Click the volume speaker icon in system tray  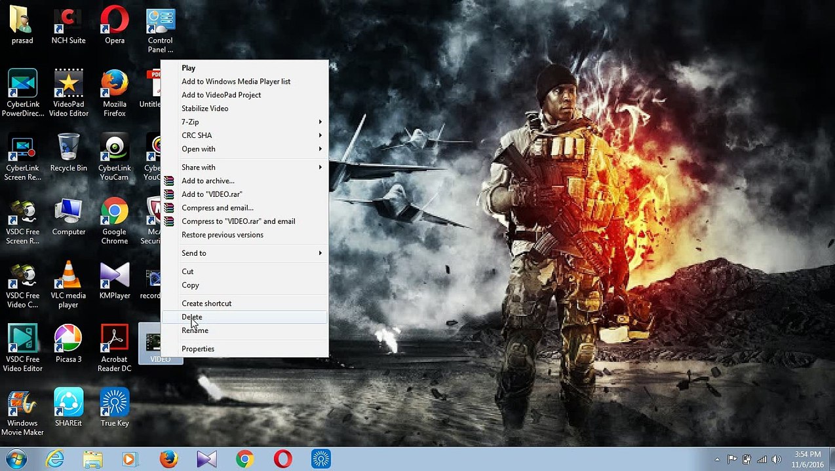click(x=777, y=459)
